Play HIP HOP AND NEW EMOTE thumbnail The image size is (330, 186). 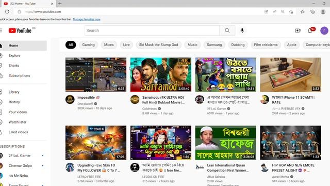click(x=291, y=143)
